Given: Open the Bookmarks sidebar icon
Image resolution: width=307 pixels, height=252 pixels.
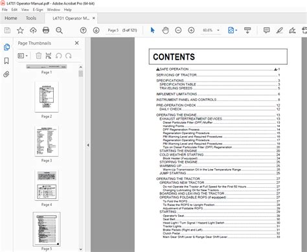Looking at the screenshot, I should tap(6, 61).
